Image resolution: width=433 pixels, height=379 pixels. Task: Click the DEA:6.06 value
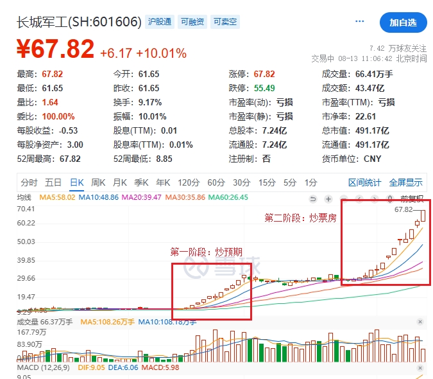(x=123, y=367)
